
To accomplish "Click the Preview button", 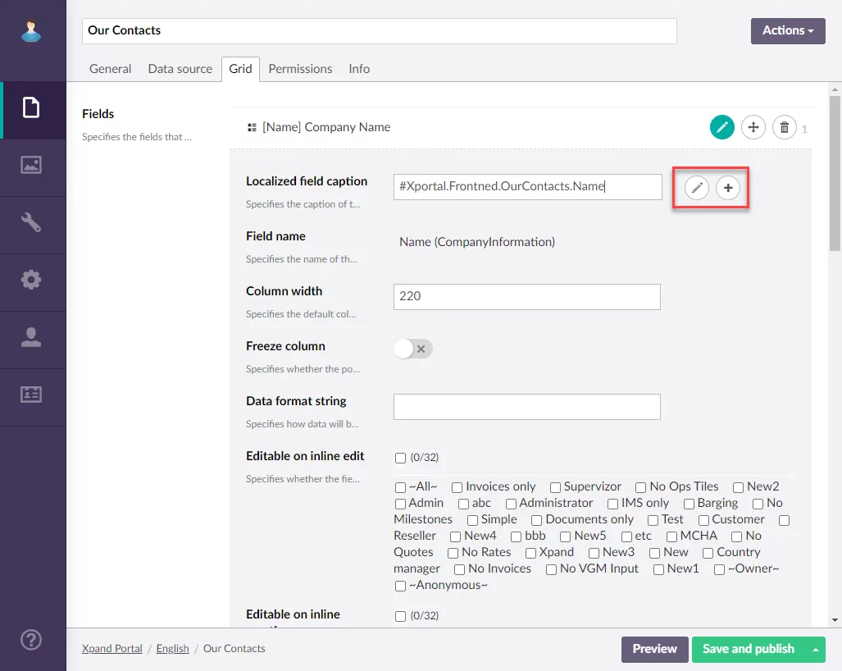I will (654, 649).
